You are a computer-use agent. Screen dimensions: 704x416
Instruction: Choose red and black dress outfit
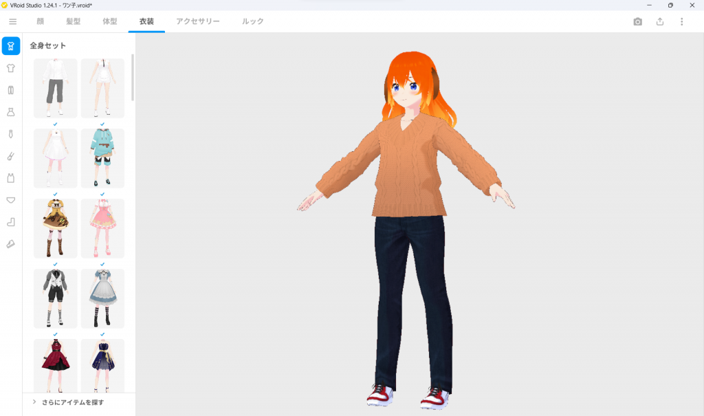coord(55,366)
